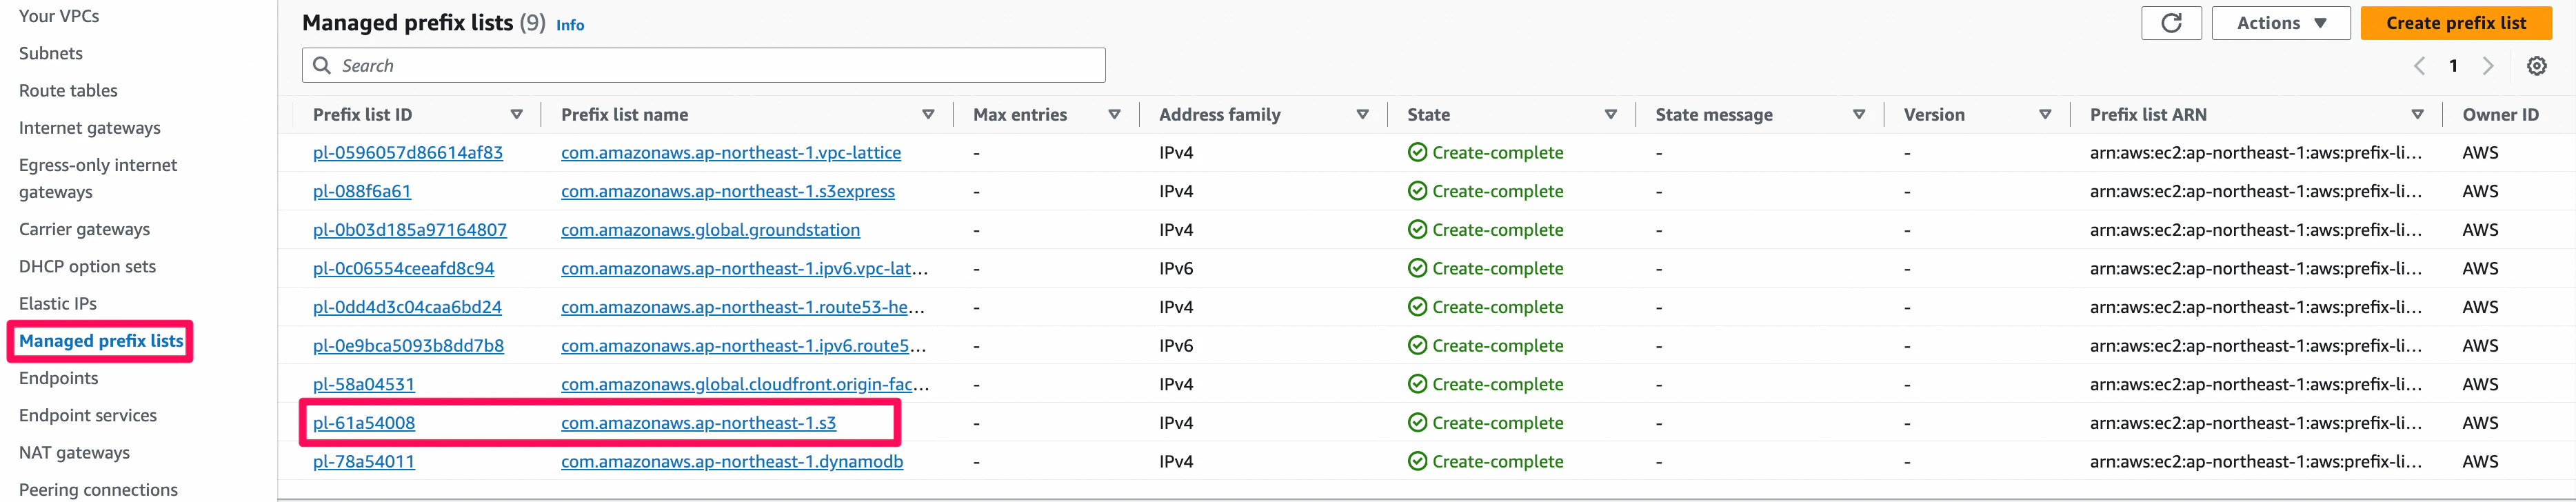Image resolution: width=2576 pixels, height=502 pixels.
Task: Open Managed prefix lists in sidebar
Action: [x=101, y=341]
